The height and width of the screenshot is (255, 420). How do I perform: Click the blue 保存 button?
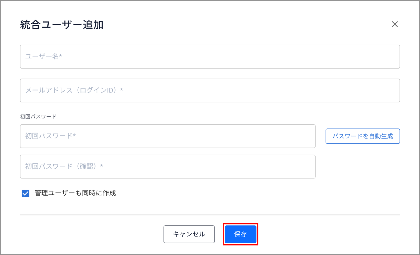pyautogui.click(x=241, y=234)
